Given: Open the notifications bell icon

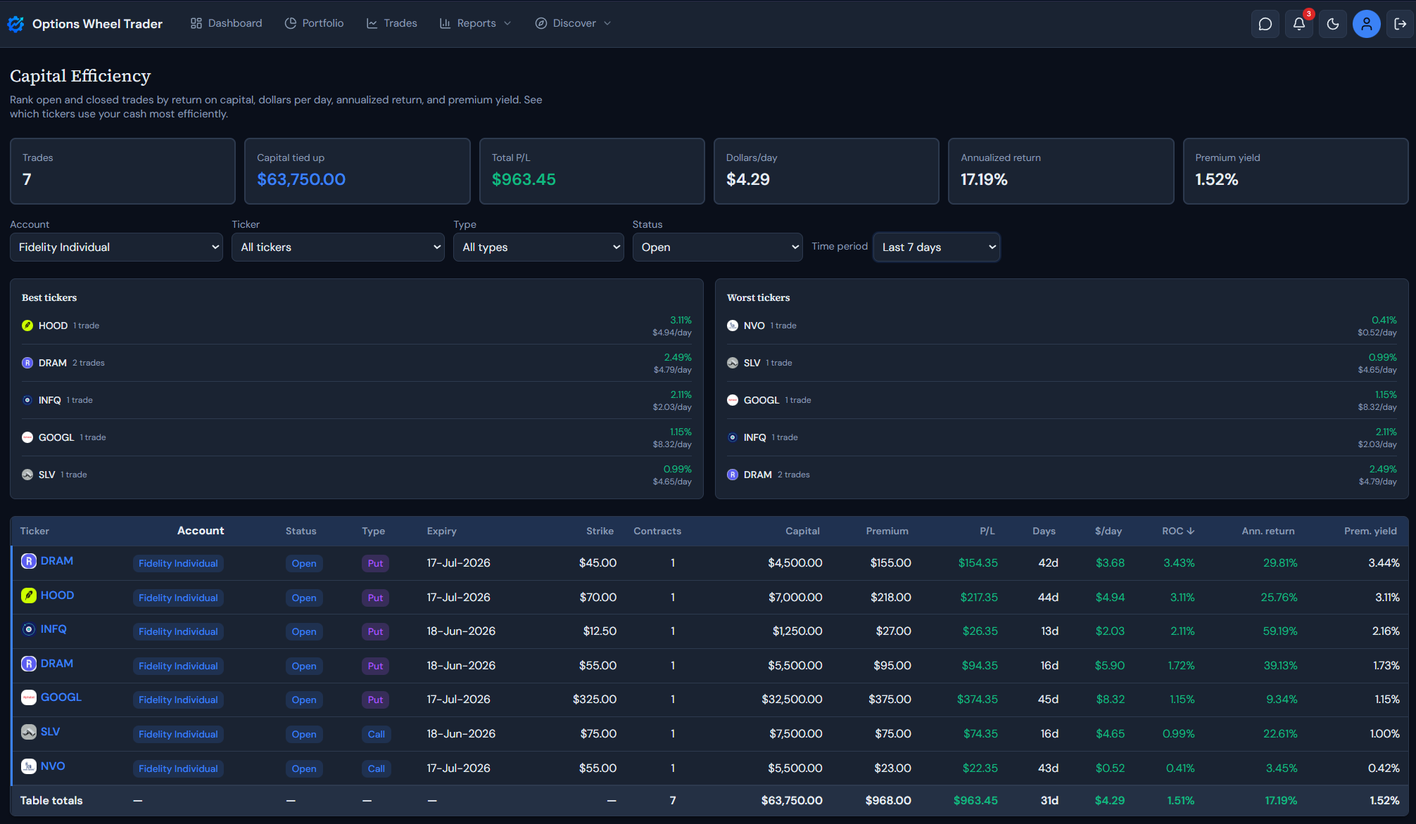Looking at the screenshot, I should [1299, 24].
